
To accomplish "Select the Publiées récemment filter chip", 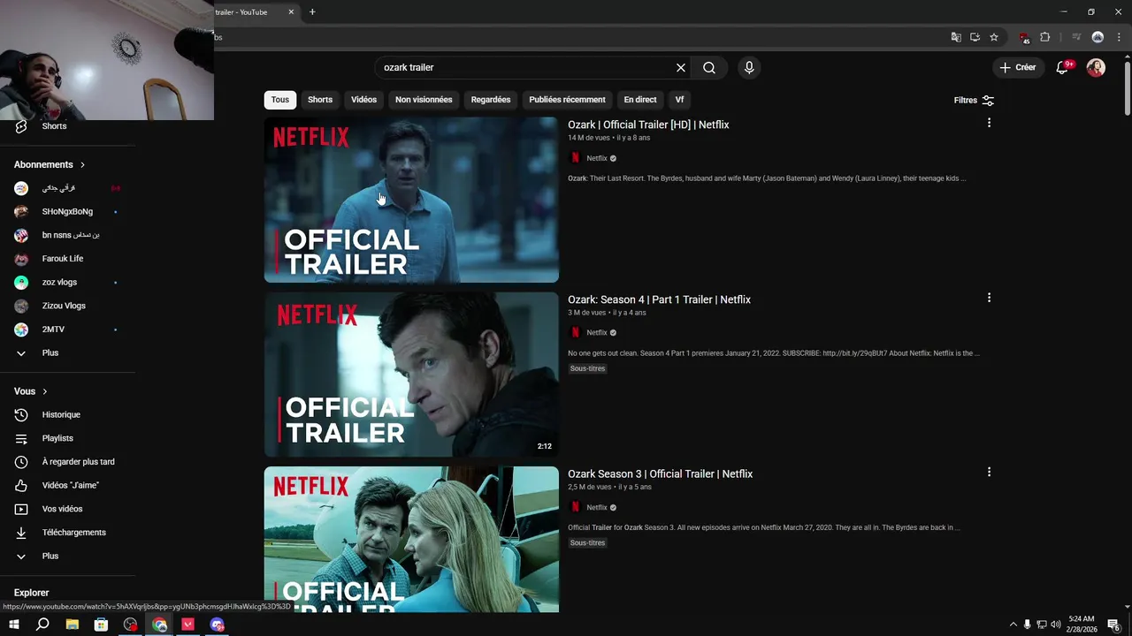I will [567, 100].
